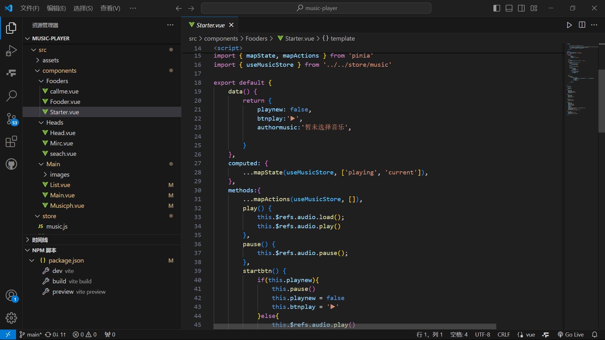Click the ports forwarded indicator showing 0
The width and height of the screenshot is (605, 340).
[110, 335]
